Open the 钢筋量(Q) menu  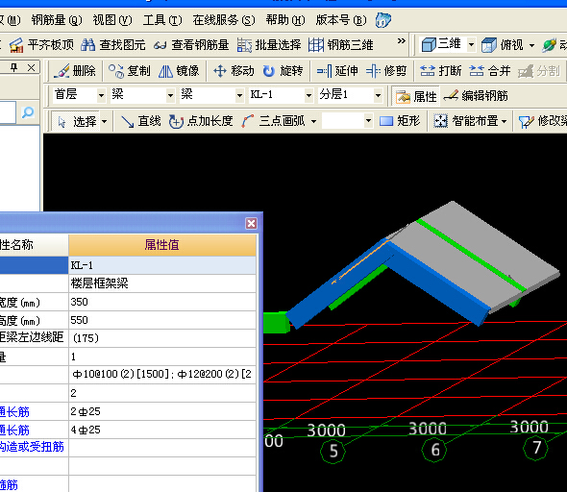click(x=57, y=20)
